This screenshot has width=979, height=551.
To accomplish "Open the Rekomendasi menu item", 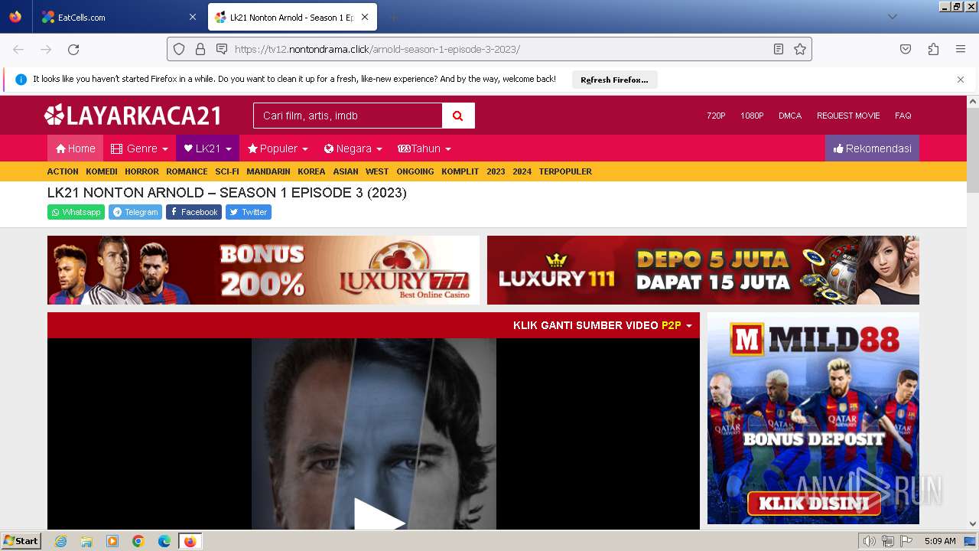I will 872,148.
